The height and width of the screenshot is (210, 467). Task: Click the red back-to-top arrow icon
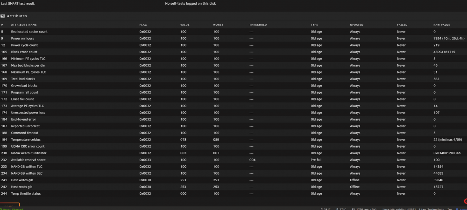pos(466,202)
